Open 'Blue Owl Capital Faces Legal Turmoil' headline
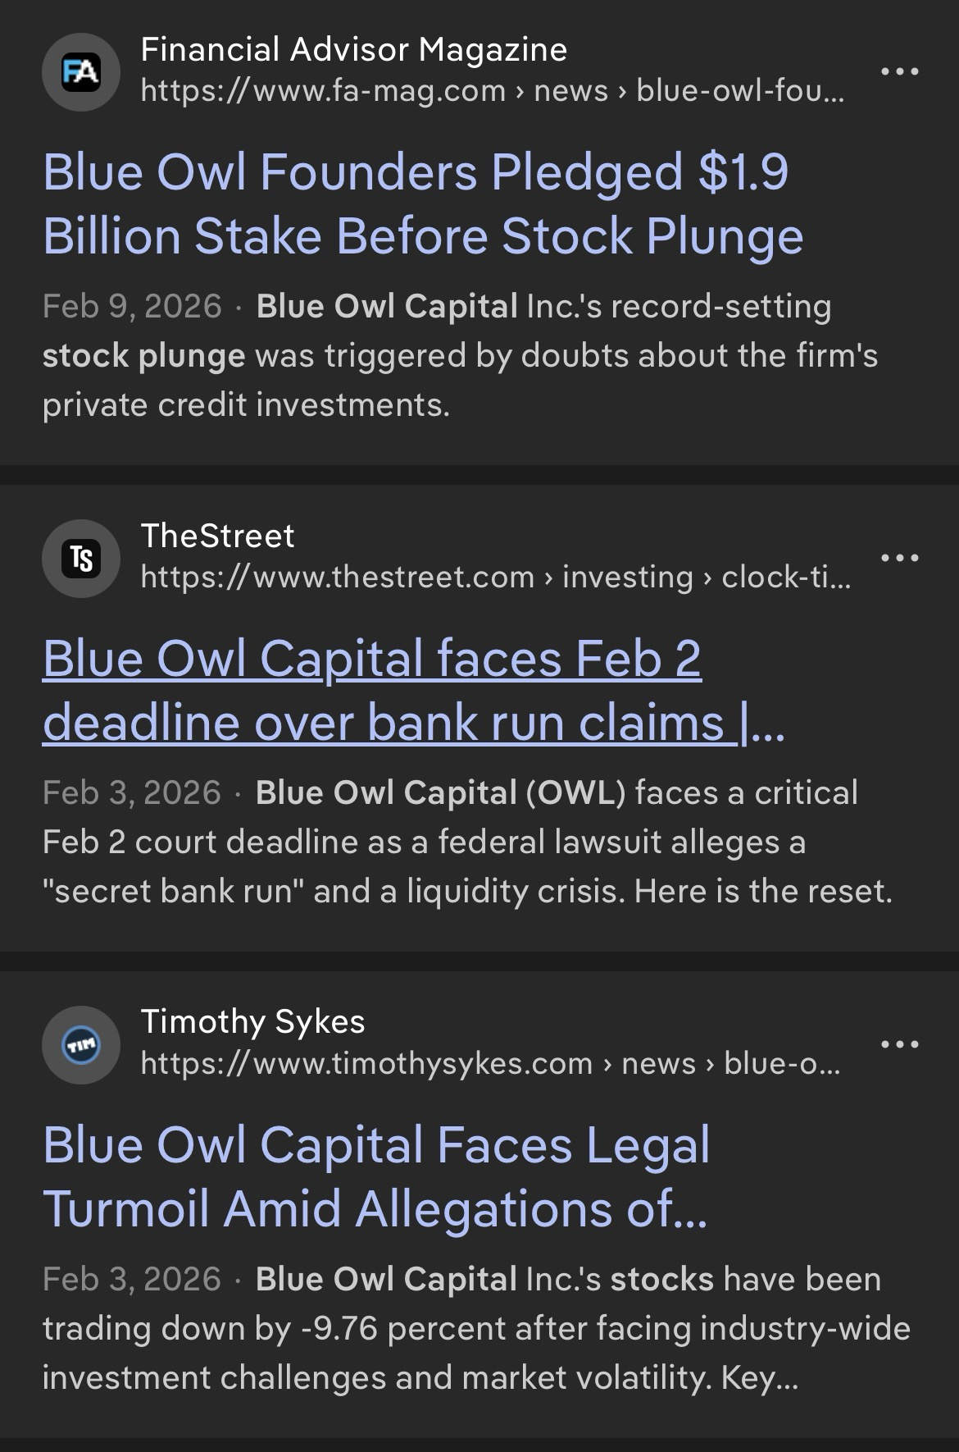959x1452 pixels. click(377, 1177)
